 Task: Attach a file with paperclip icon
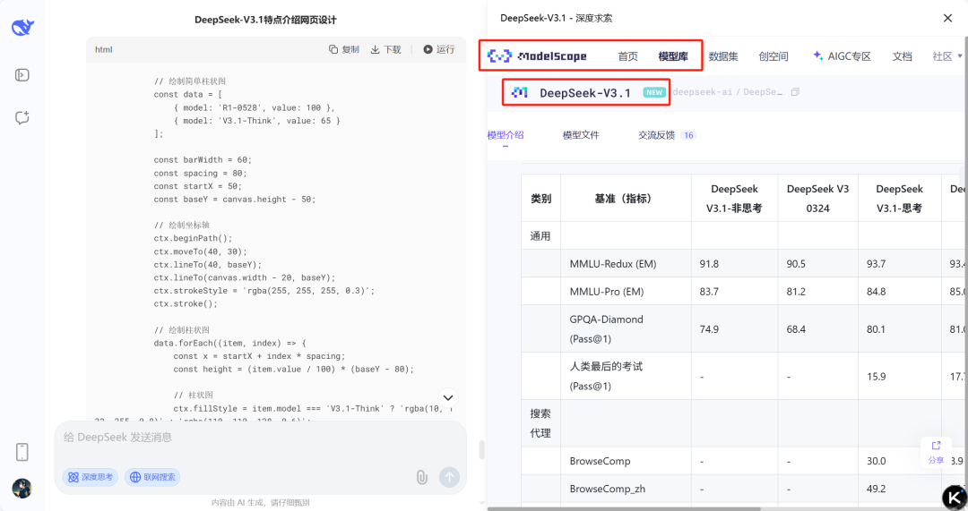click(421, 477)
